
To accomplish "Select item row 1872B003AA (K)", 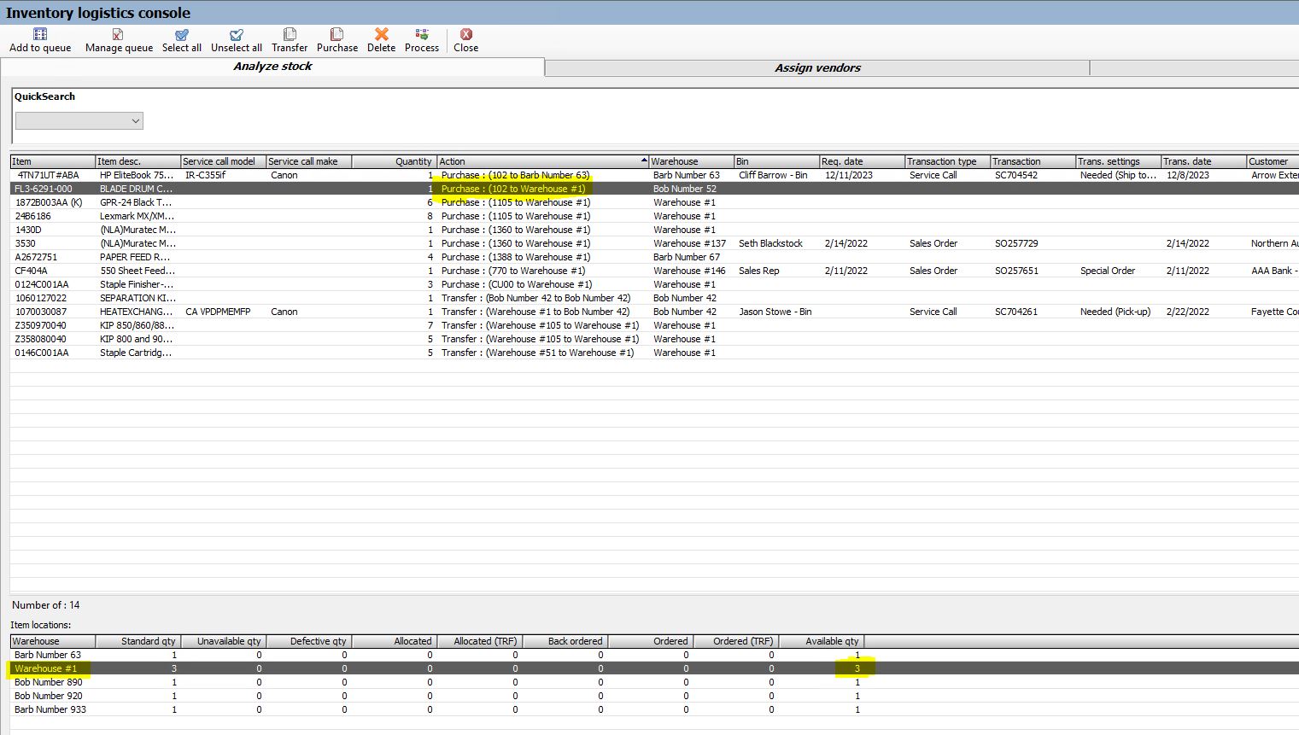I will point(654,202).
